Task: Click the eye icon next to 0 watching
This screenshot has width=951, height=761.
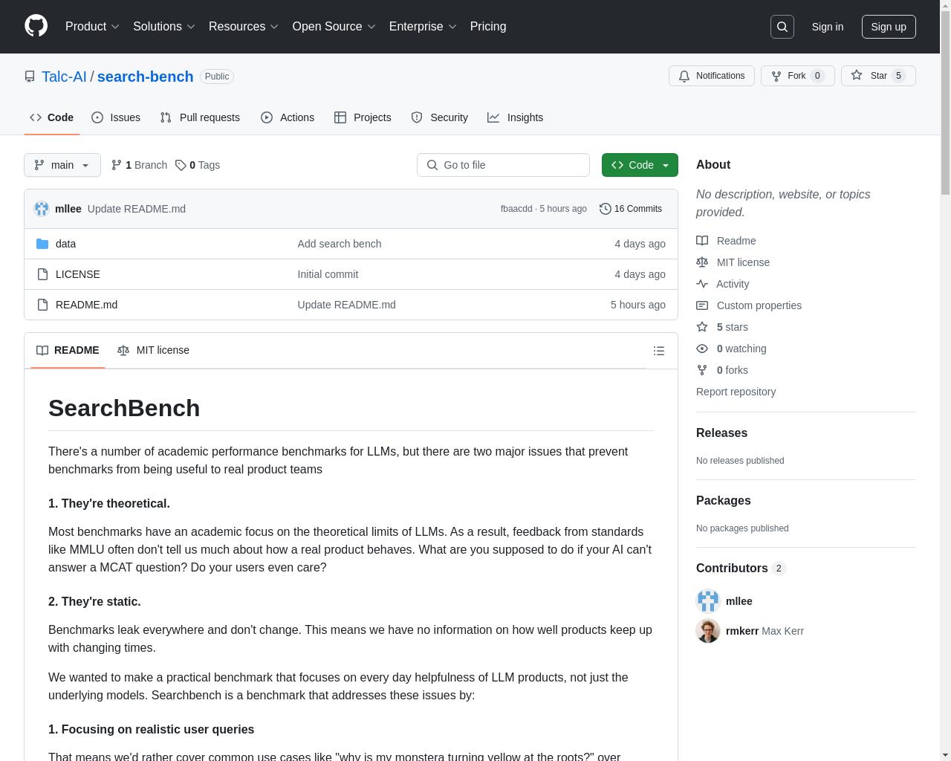Action: pos(702,349)
